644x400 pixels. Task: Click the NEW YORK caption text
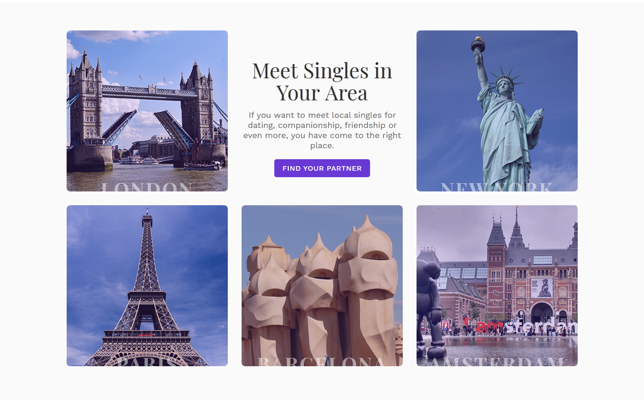pyautogui.click(x=497, y=187)
